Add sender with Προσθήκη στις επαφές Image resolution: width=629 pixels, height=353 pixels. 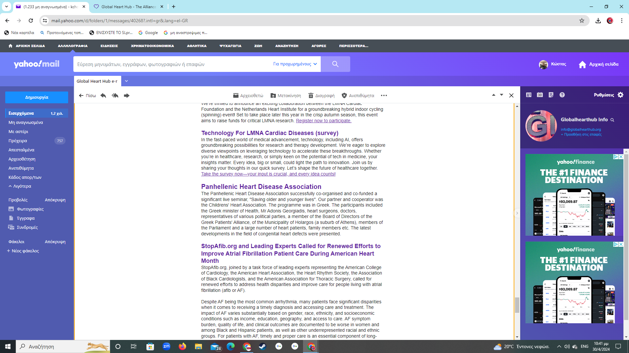coord(581,134)
